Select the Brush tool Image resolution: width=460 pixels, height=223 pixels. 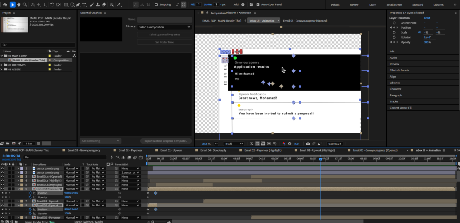92,4
